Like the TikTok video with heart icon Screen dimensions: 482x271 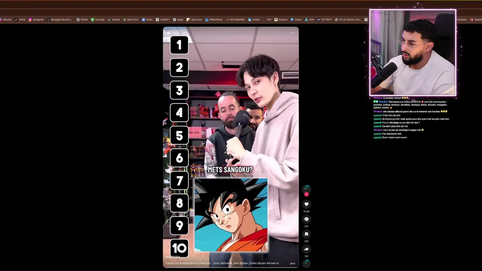306,204
